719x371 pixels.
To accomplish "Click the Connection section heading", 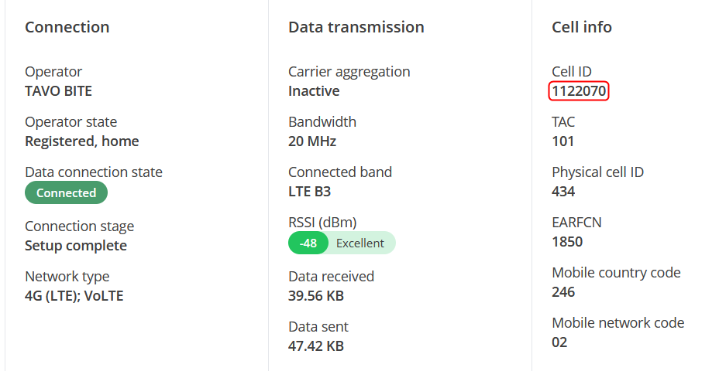I will [x=67, y=27].
